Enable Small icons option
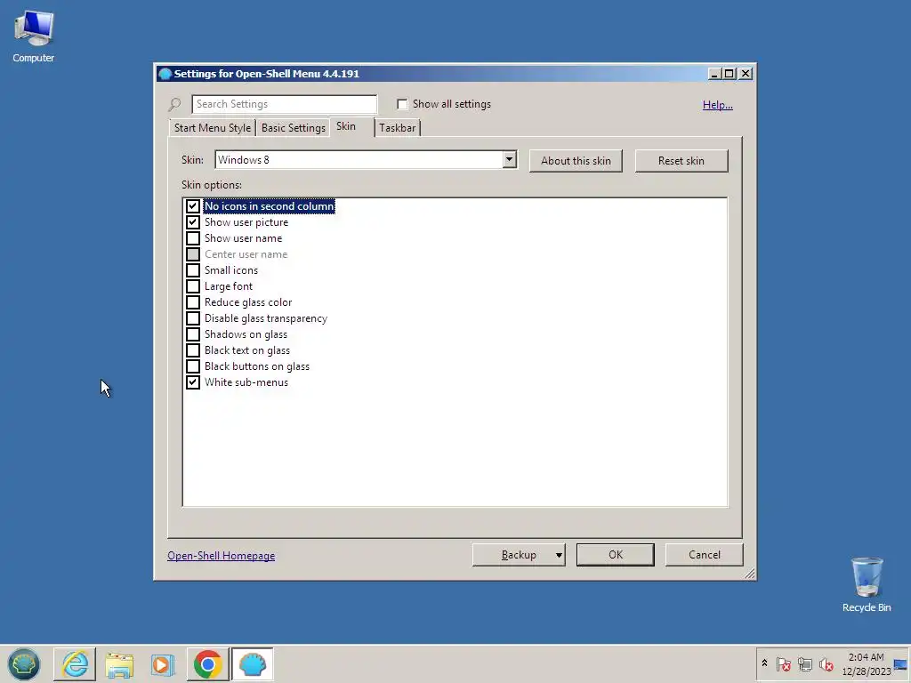The image size is (911, 683). [x=193, y=270]
